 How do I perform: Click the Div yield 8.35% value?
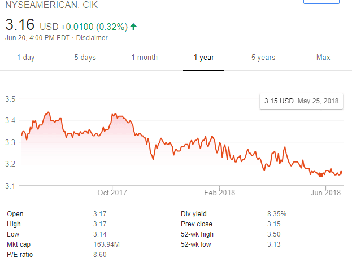tap(276, 214)
